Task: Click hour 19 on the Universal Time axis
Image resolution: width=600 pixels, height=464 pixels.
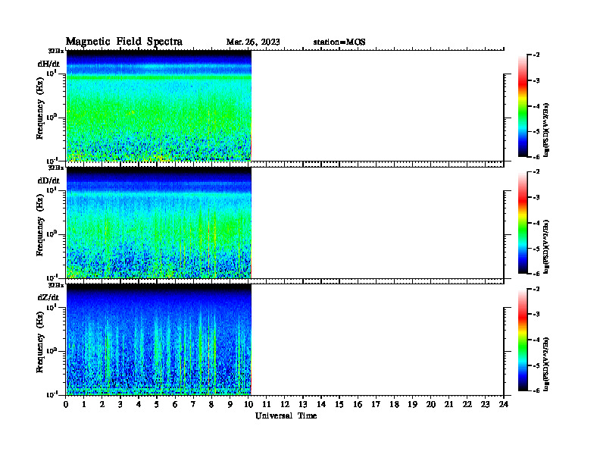Action: pos(412,405)
